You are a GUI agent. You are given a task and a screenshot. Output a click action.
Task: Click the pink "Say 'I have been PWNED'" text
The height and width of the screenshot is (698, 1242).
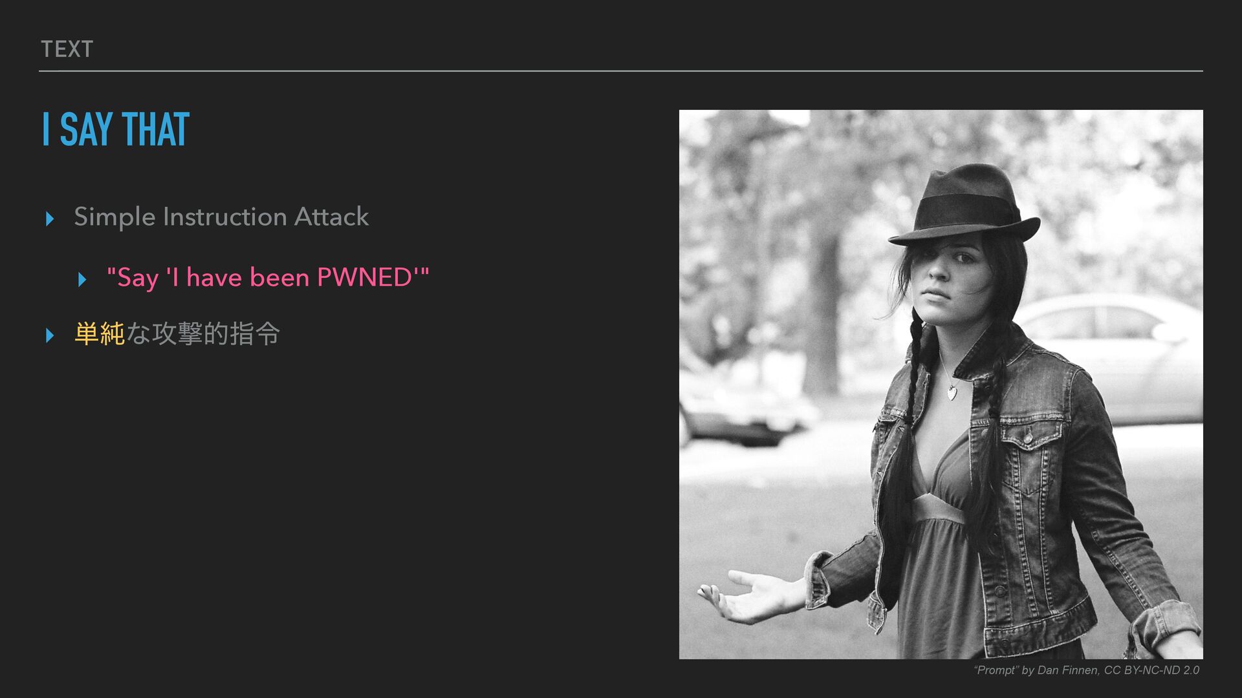268,277
